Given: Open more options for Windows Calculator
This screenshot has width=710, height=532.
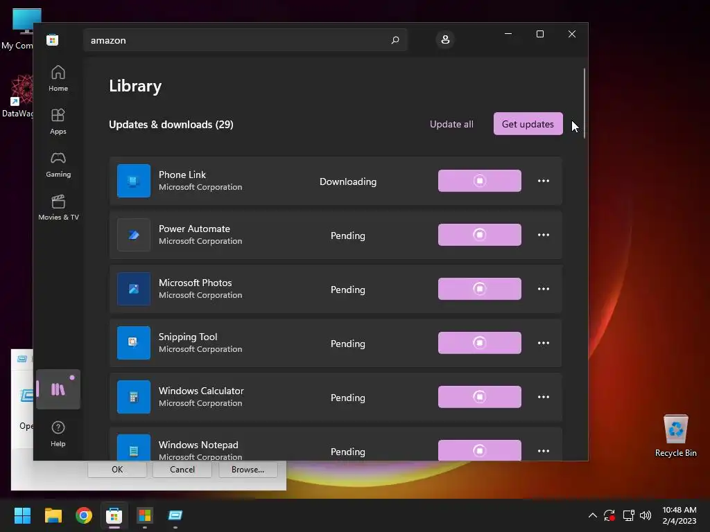Looking at the screenshot, I should click(544, 397).
